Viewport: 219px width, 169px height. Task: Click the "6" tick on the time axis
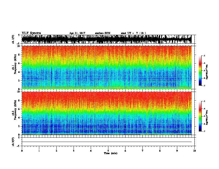click(125, 151)
